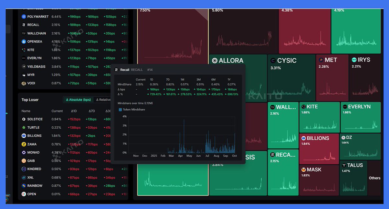Viewport: 389px width, 209px height.
Task: Sort Top Loser by Δ1D column
Action: pos(74,111)
